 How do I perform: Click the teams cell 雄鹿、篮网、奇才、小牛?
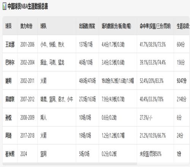[57, 99]
